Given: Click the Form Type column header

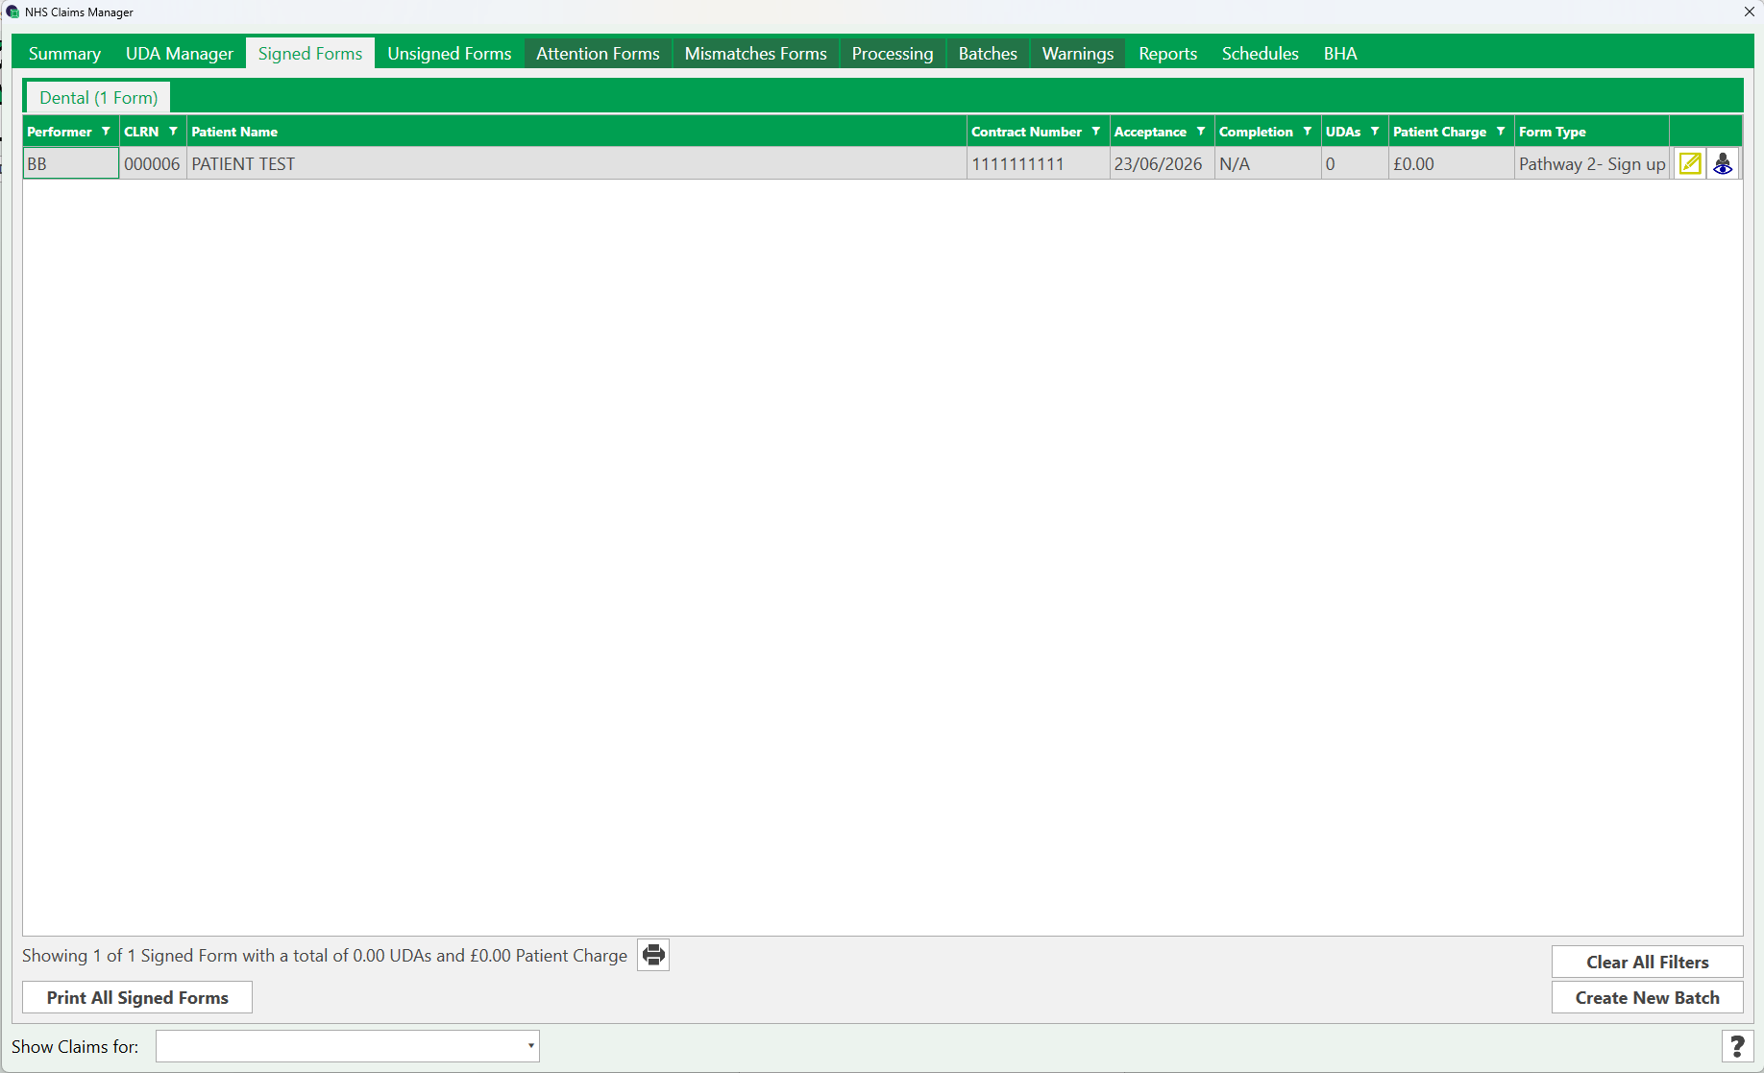Looking at the screenshot, I should 1592,132.
